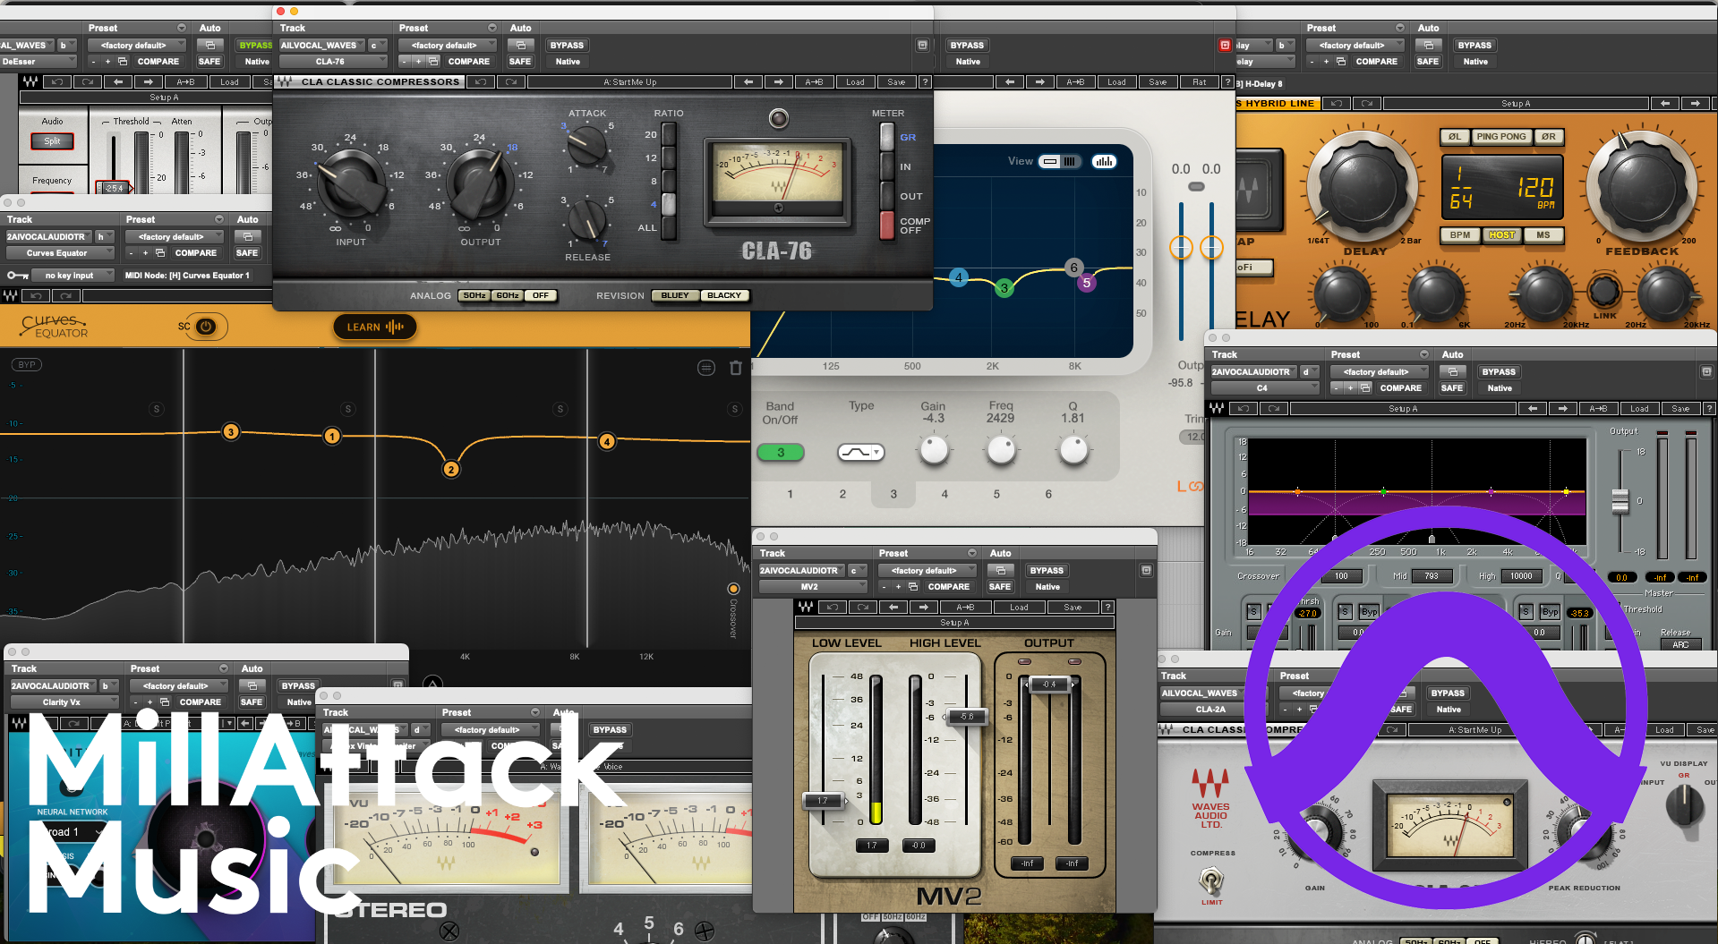Image resolution: width=1718 pixels, height=944 pixels.
Task: Open the EQ band Type dropdown
Action: [860, 453]
